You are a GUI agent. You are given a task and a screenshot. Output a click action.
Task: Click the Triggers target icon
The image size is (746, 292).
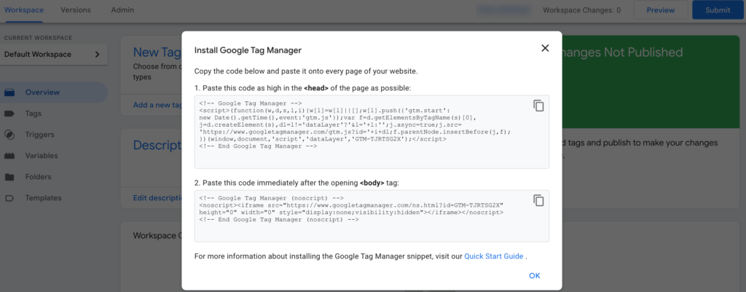coord(9,135)
